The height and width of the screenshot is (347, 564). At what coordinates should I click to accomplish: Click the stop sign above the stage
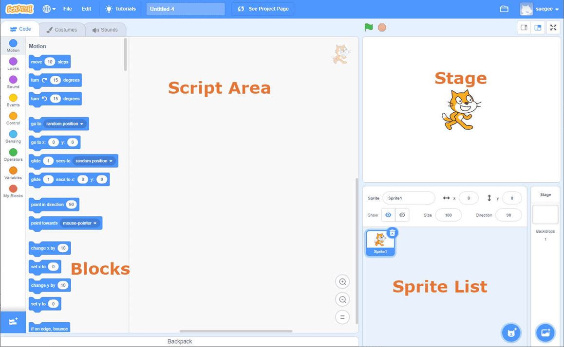[382, 27]
